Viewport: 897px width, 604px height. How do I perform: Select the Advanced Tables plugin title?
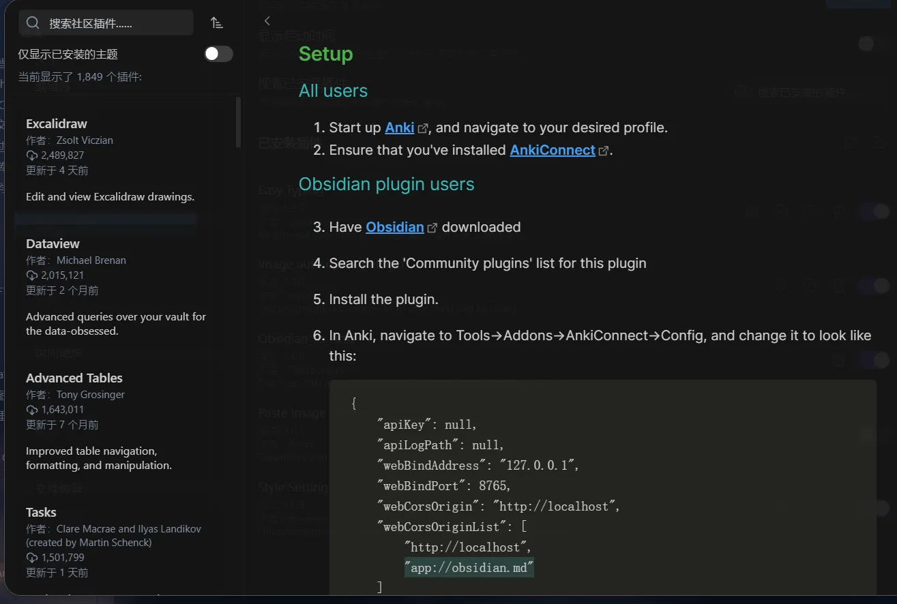[74, 378]
